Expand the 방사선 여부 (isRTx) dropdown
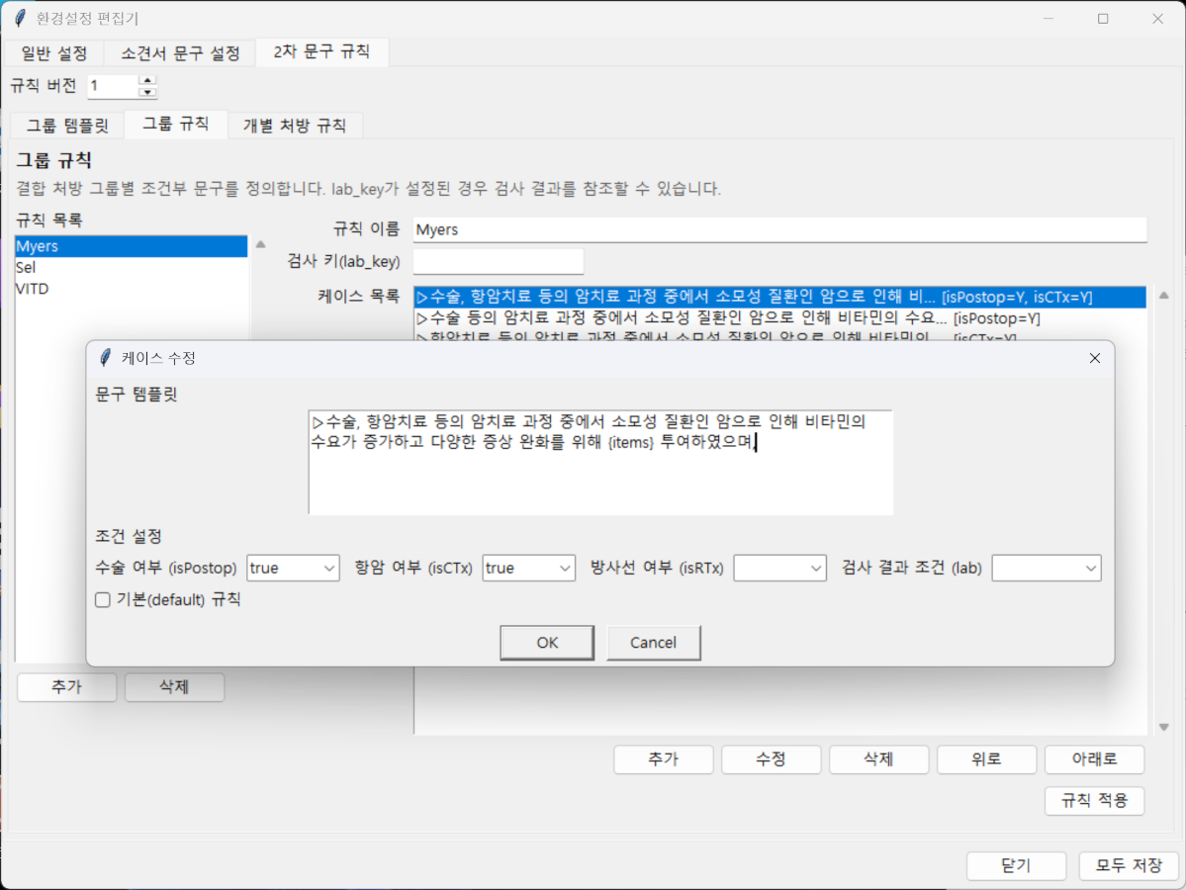The width and height of the screenshot is (1186, 890). pos(779,568)
